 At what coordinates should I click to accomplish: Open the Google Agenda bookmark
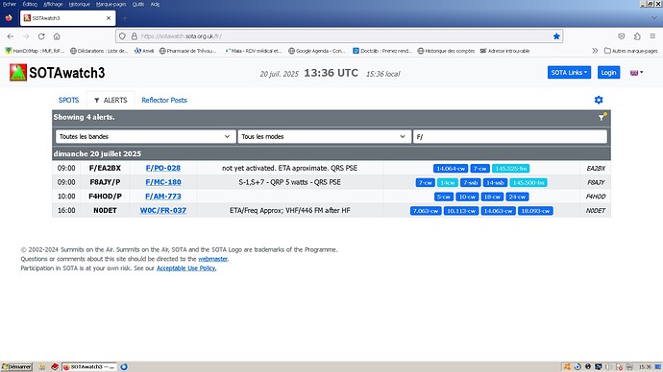tap(317, 51)
